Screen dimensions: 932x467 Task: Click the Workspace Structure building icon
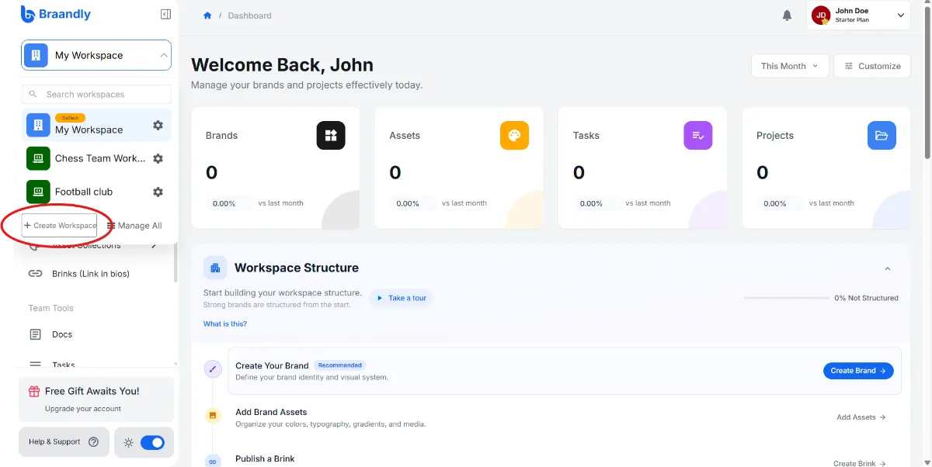215,268
